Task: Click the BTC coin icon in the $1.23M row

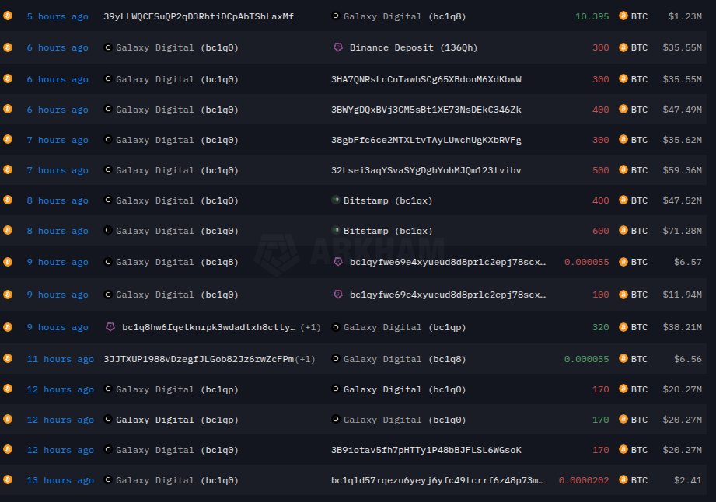Action: pyautogui.click(x=623, y=16)
